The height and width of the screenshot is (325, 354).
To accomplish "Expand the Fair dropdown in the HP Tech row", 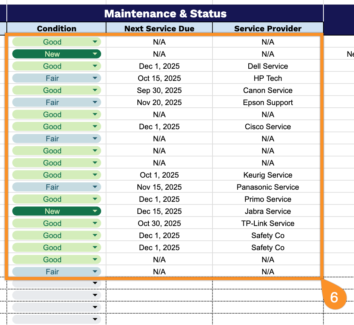I will pos(95,78).
